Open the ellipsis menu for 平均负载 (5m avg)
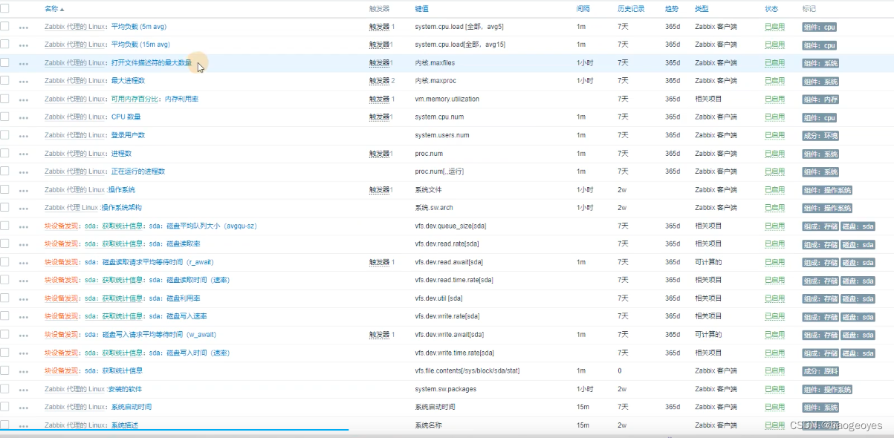The height and width of the screenshot is (438, 894). (x=24, y=27)
